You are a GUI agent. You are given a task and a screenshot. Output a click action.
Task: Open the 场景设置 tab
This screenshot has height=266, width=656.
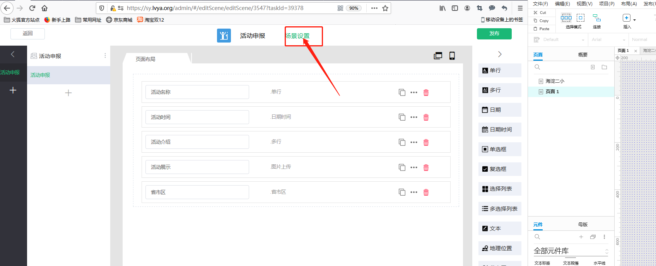point(298,36)
